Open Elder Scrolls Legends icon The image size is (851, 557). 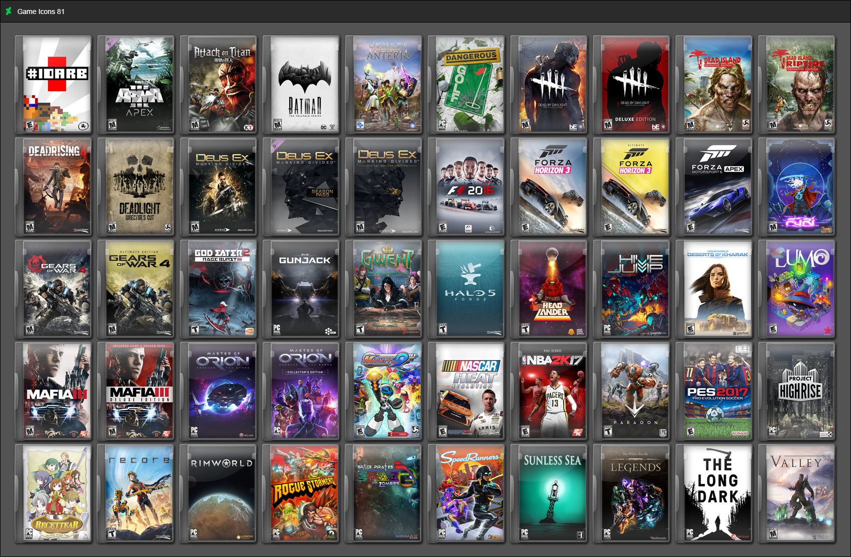click(632, 494)
